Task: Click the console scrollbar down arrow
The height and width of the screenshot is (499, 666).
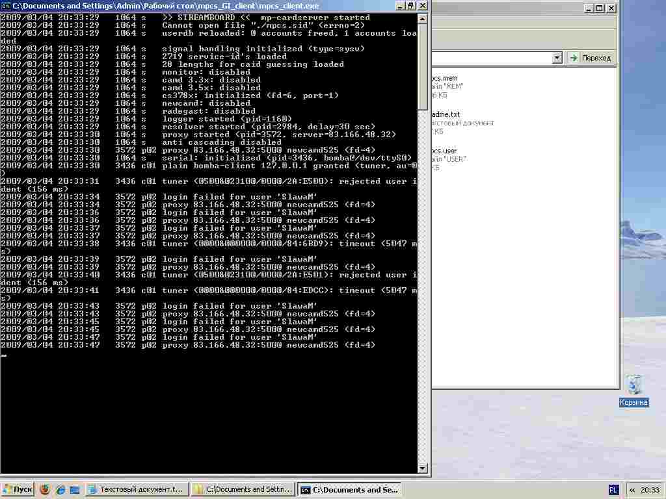Action: coord(423,468)
